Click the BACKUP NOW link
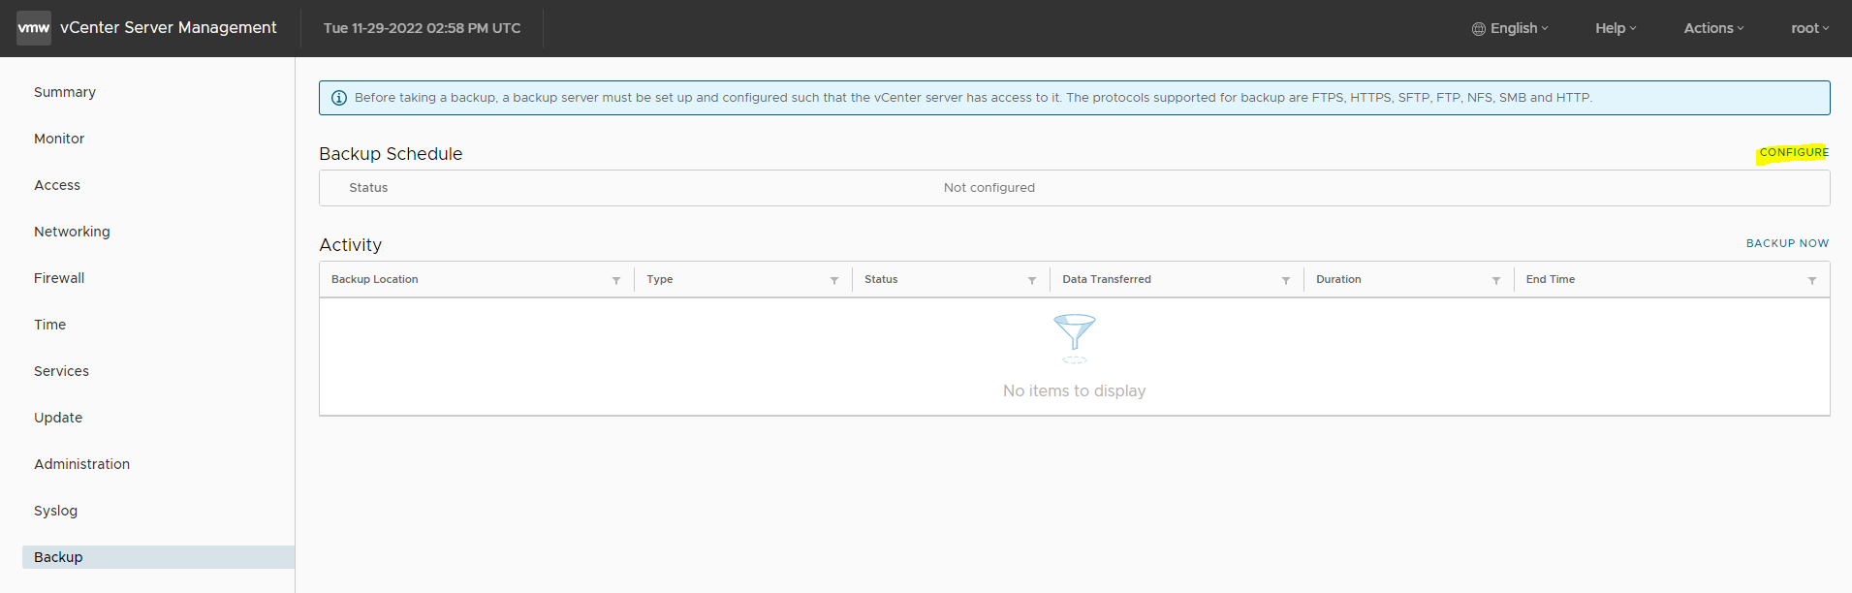Image resolution: width=1852 pixels, height=593 pixels. tap(1787, 243)
